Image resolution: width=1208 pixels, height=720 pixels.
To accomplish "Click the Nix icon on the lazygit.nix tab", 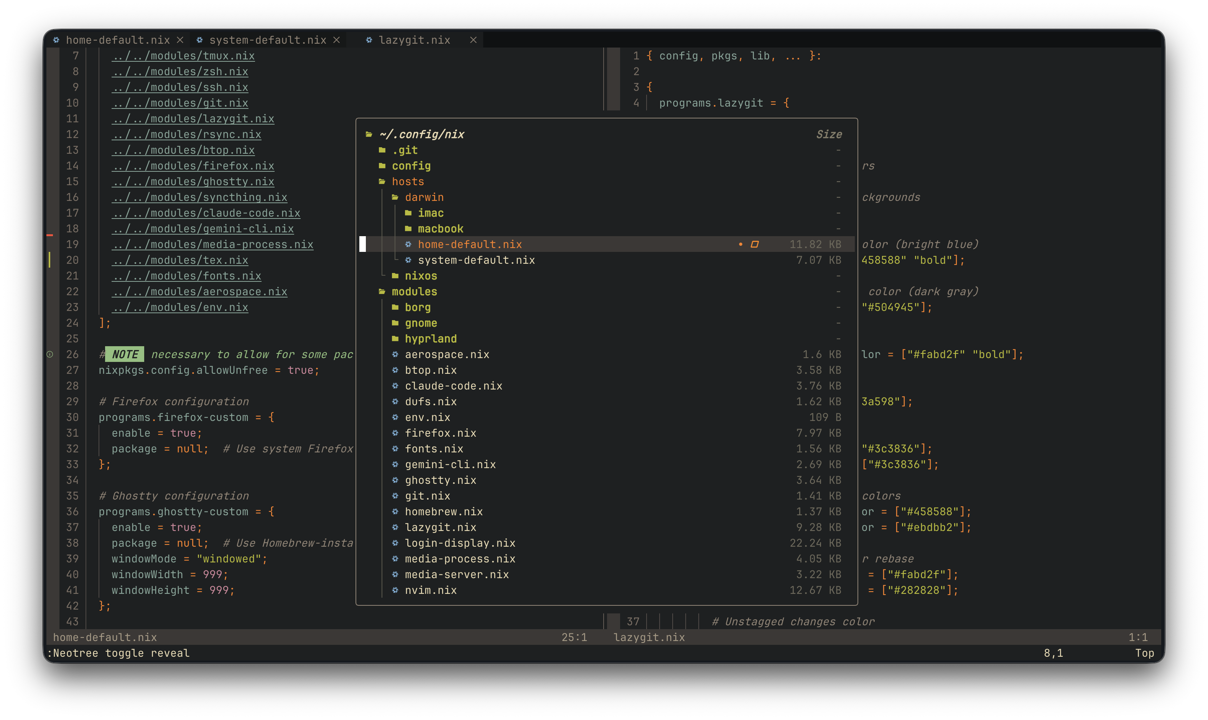I will pos(369,40).
